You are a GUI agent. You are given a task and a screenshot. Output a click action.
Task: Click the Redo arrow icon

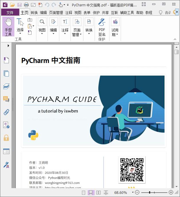pos(54,5)
